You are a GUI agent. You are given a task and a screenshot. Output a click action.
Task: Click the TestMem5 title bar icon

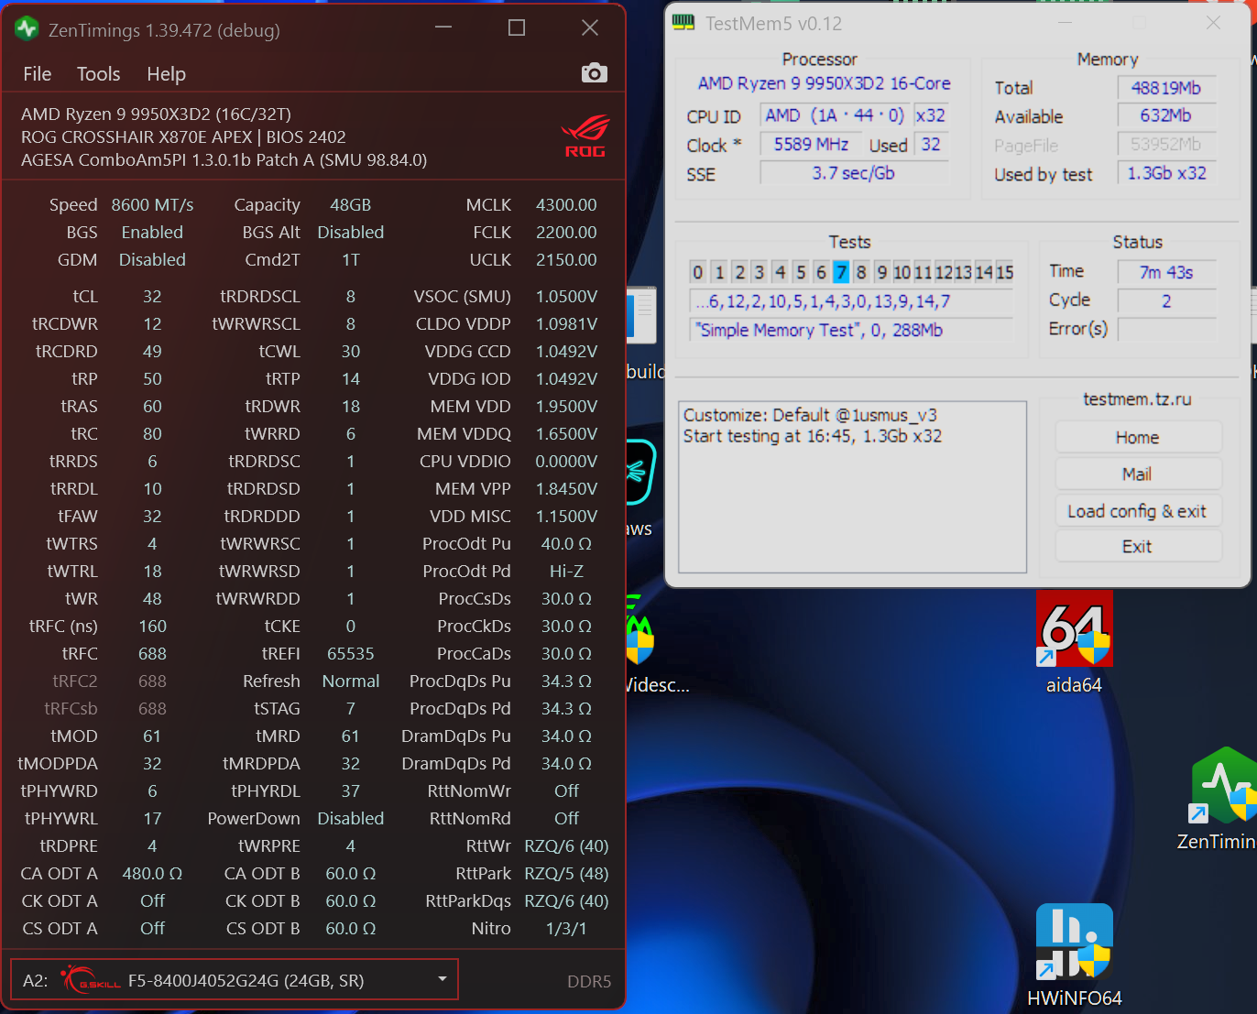pyautogui.click(x=683, y=23)
